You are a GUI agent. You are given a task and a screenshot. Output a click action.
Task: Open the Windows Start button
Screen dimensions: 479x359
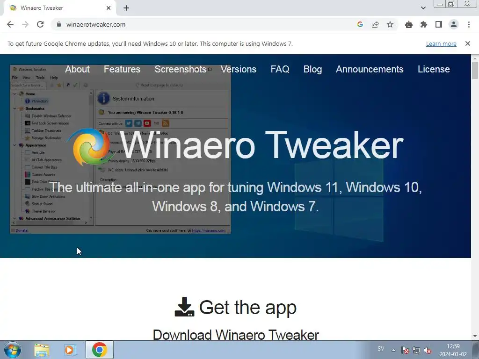[x=12, y=350]
